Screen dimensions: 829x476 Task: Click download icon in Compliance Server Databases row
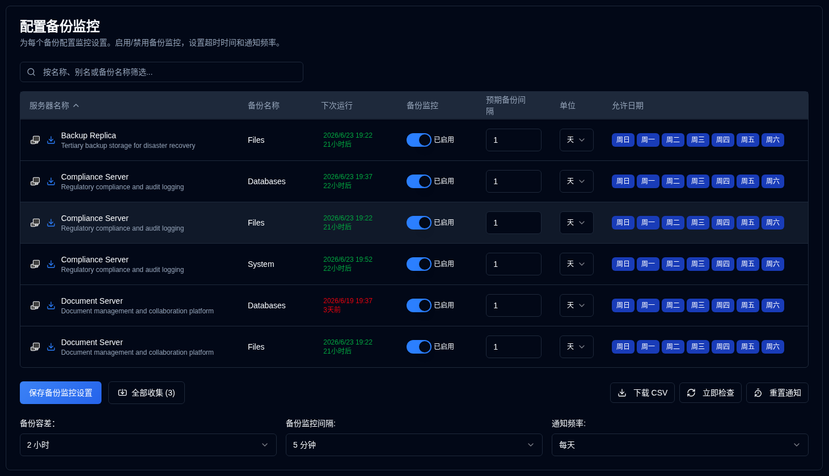click(51, 181)
